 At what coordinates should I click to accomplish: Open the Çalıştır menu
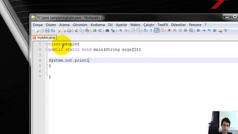pyautogui.click(x=149, y=25)
